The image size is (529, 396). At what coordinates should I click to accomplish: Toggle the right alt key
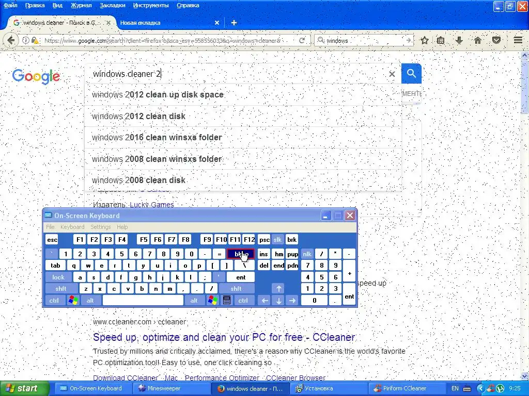[x=194, y=301]
